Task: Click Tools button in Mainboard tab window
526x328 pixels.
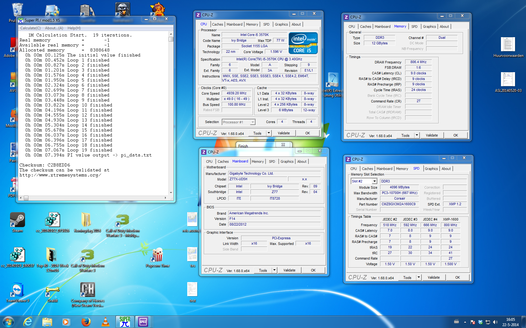Action: pos(263,270)
